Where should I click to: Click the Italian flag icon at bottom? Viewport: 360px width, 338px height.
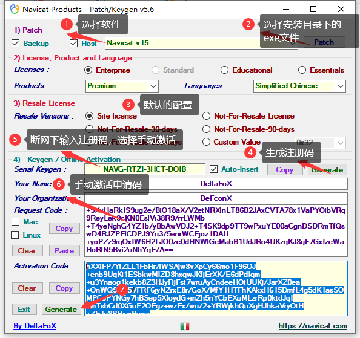(185, 326)
